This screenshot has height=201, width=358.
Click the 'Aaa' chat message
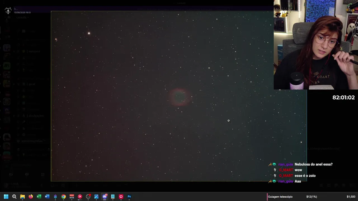tap(298, 181)
